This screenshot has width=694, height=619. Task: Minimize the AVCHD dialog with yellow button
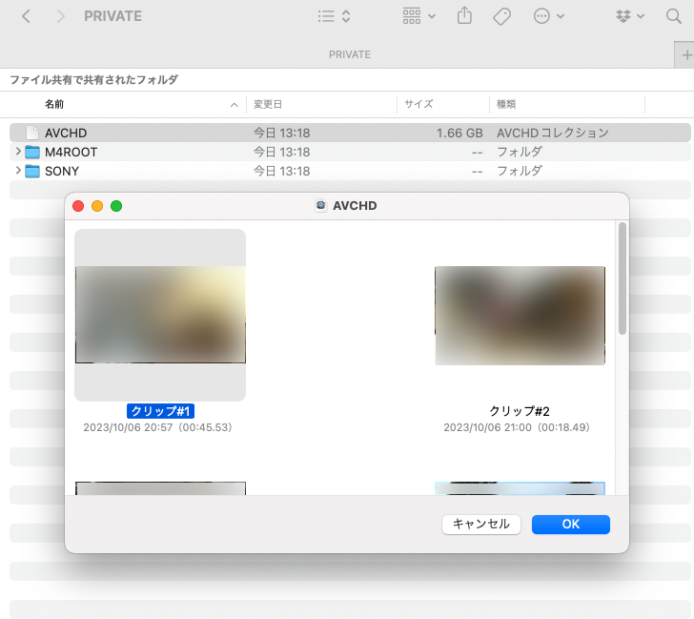tap(97, 206)
